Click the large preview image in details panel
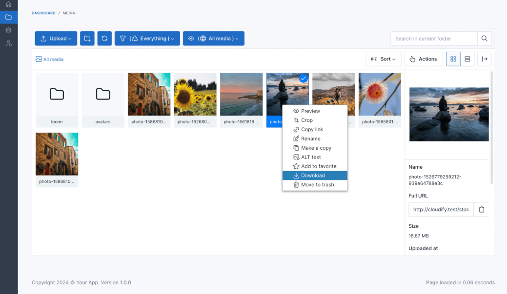 [x=449, y=115]
